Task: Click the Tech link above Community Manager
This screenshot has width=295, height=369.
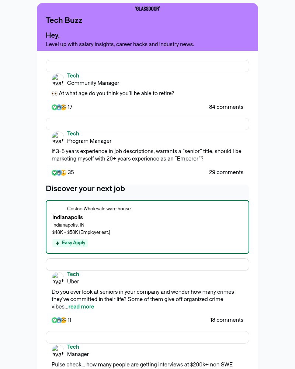Action: [73, 76]
